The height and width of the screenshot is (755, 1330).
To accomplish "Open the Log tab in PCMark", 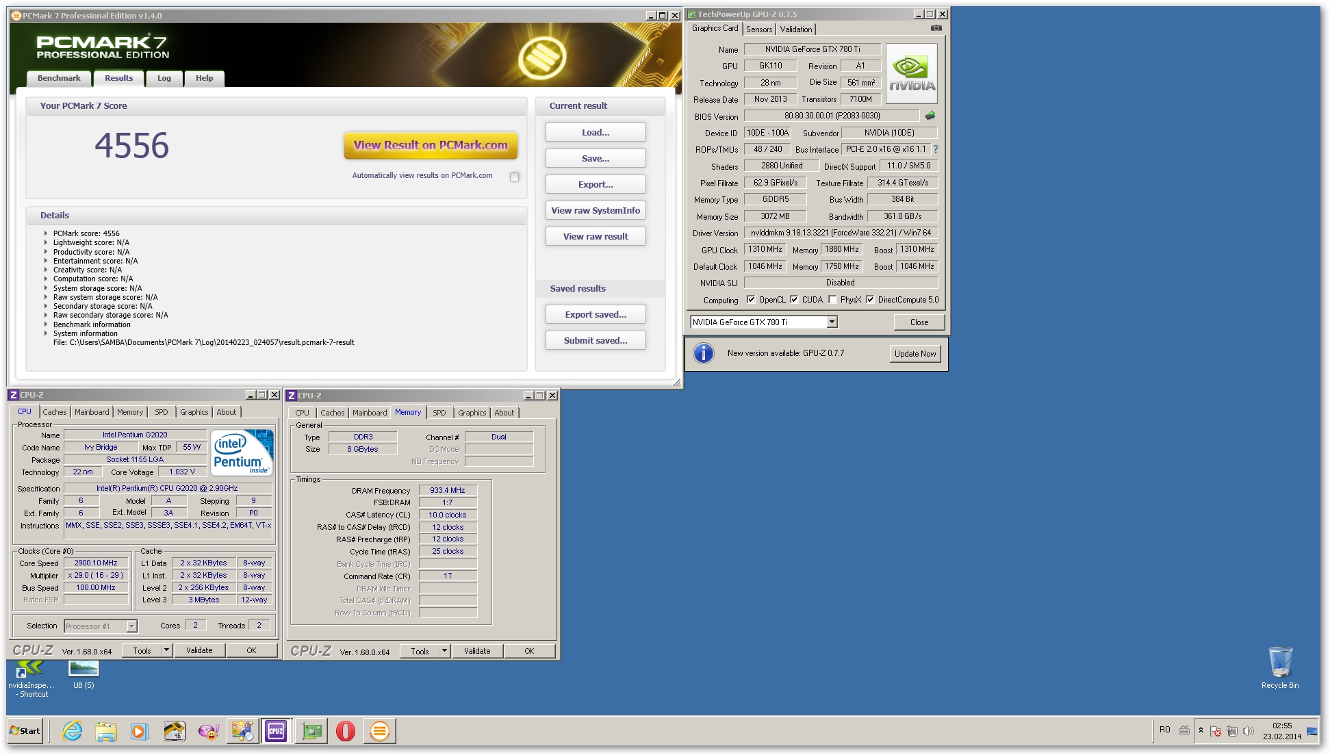I will click(164, 78).
